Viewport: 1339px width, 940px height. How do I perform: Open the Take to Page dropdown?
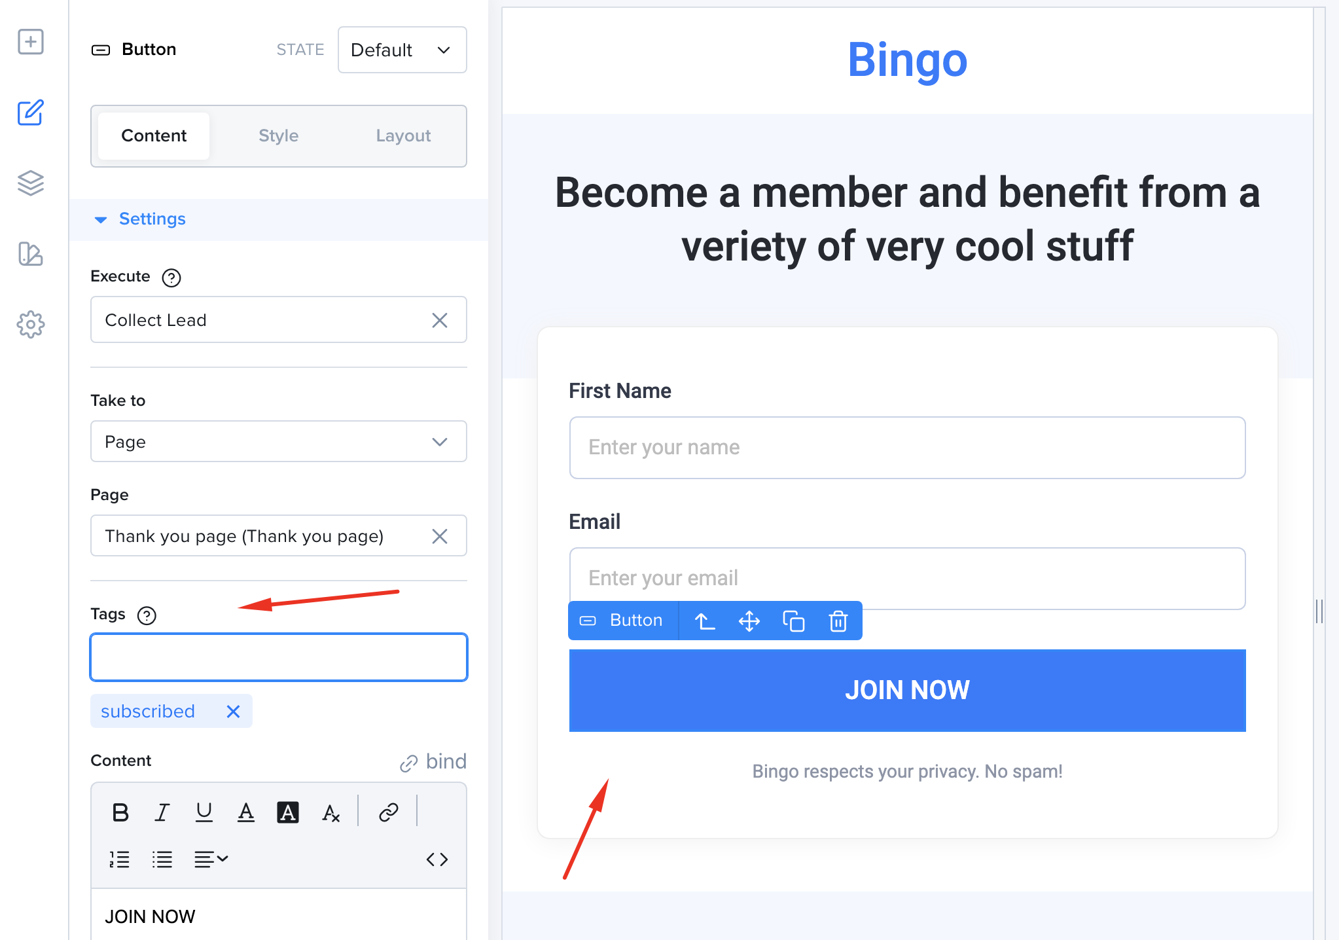(x=279, y=442)
